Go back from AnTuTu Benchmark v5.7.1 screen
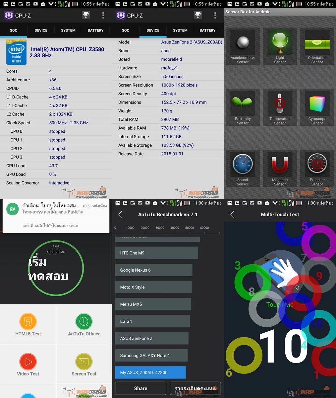This screenshot has height=398, width=336. (120, 215)
